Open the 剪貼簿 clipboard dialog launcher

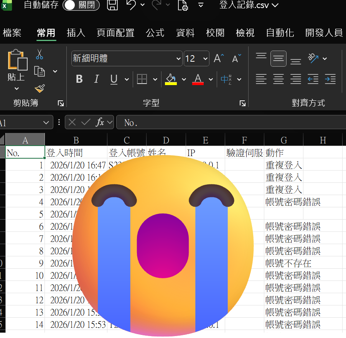(61, 103)
